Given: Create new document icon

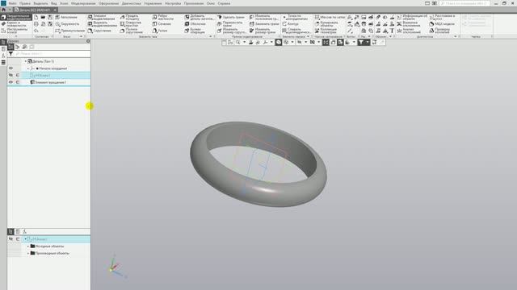Looking at the screenshot, I should pos(36,17).
